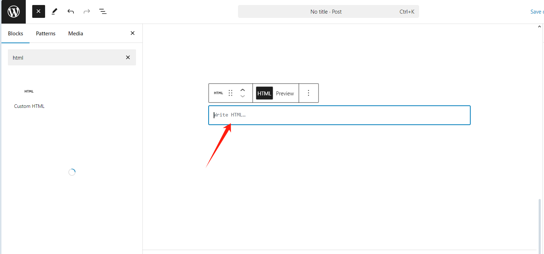Screen dimensions: 544x254
Task: Clear the html search field
Action: click(128, 57)
